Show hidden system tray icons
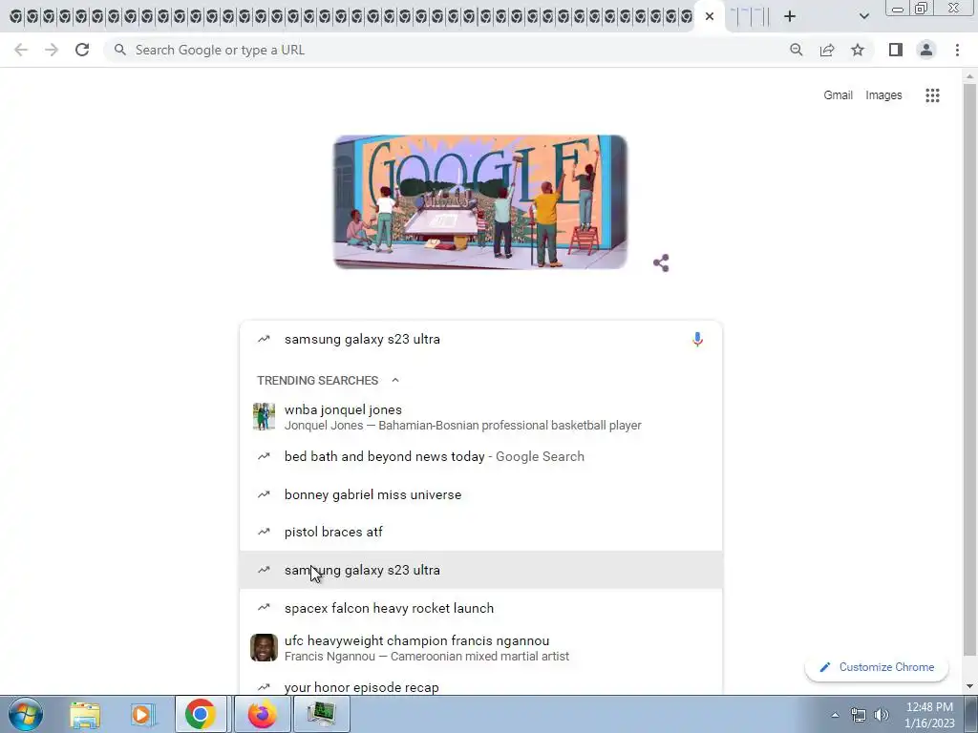Image resolution: width=978 pixels, height=733 pixels. tap(835, 715)
